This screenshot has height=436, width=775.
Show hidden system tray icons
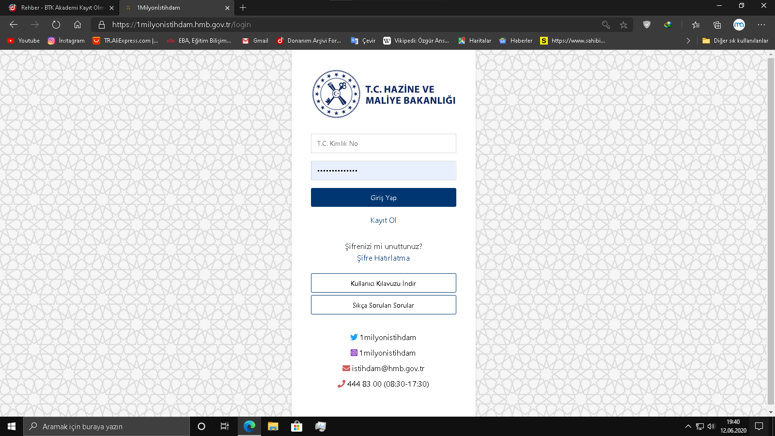point(688,426)
